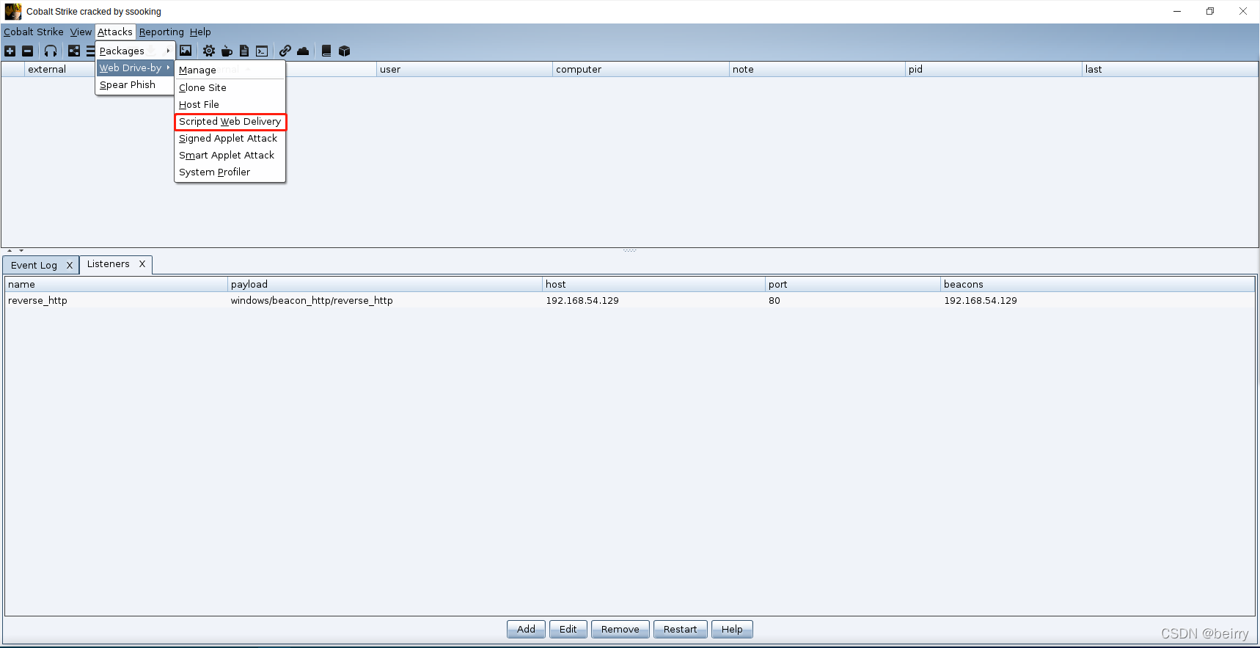
Task: Select the reverse_http listener name cell
Action: click(x=117, y=300)
